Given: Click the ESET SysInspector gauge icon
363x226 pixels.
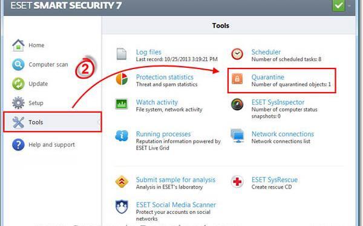Looking at the screenshot, I should [x=237, y=104].
